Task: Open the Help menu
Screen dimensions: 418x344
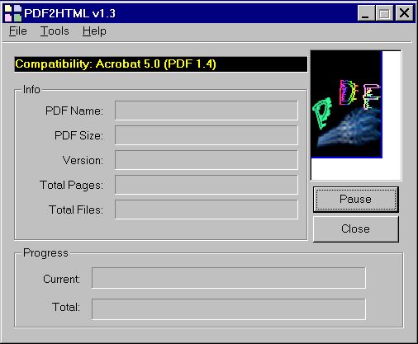Action: pos(94,31)
